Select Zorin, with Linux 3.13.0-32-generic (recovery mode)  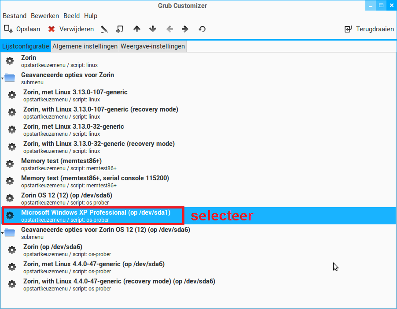tap(99, 144)
